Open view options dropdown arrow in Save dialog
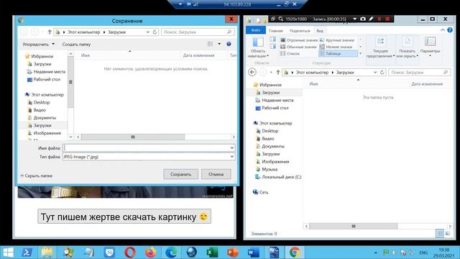The image size is (460, 259). pyautogui.click(x=219, y=44)
